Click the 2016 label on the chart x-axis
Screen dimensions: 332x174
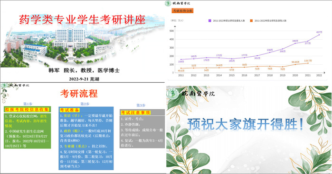click(x=244, y=75)
